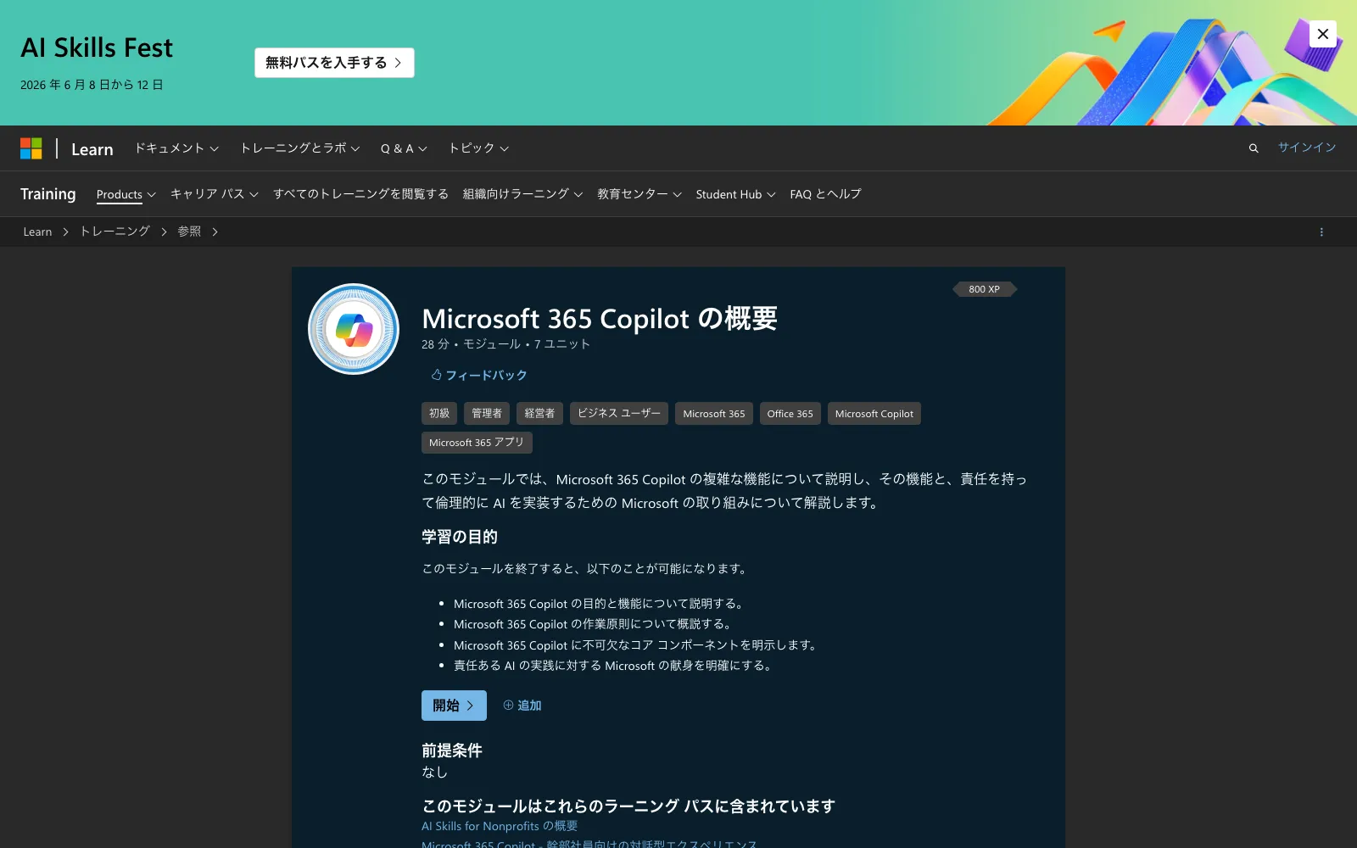Image resolution: width=1357 pixels, height=848 pixels.
Task: Click the search magnifier icon
Action: click(1254, 148)
